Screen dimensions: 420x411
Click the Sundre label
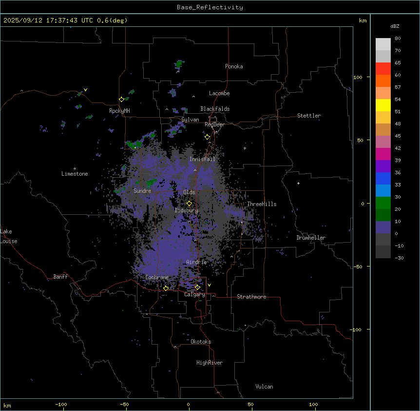click(142, 191)
